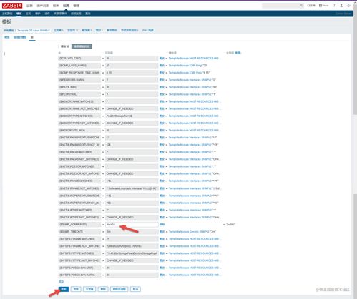357x299 pixels.
Task: Open the Support link icon
Action: (311, 6)
